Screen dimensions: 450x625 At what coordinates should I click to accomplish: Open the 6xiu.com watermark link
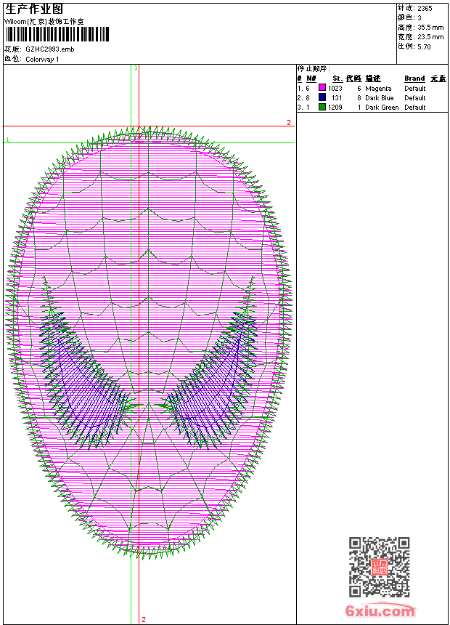pos(380,612)
